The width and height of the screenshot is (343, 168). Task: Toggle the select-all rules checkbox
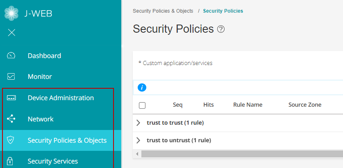pyautogui.click(x=142, y=105)
